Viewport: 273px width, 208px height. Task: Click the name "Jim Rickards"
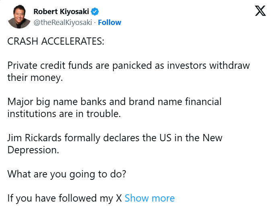pos(34,138)
